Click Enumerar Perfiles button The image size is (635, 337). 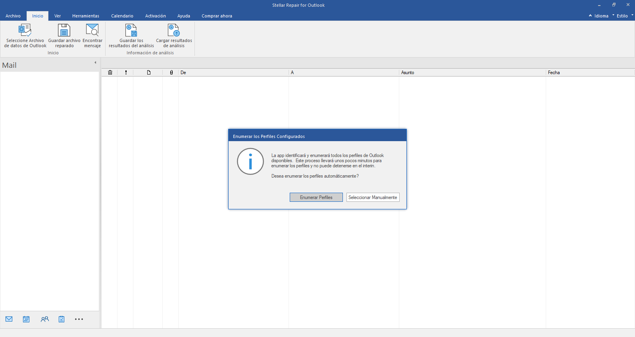316,197
